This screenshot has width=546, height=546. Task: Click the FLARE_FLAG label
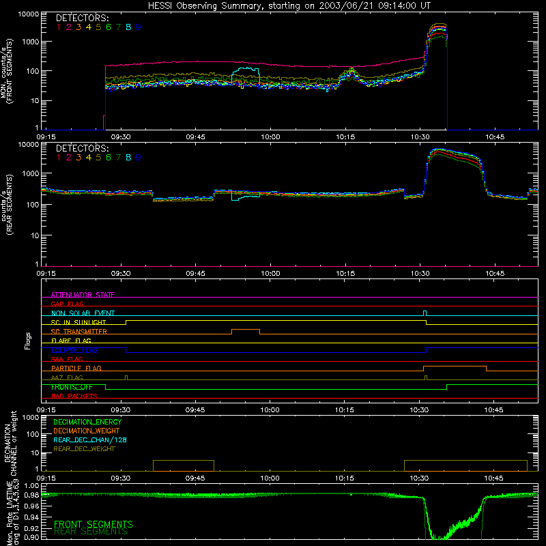click(71, 341)
